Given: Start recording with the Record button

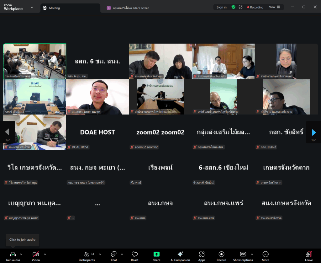Looking at the screenshot, I should pyautogui.click(x=221, y=256).
